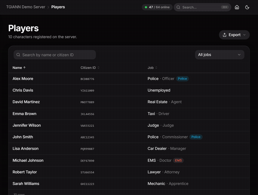Click the Police badge on John Smith row
The image size is (258, 195).
point(196,137)
